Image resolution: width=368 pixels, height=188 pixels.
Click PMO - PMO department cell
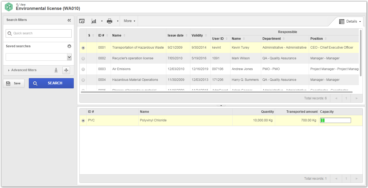pos(285,69)
